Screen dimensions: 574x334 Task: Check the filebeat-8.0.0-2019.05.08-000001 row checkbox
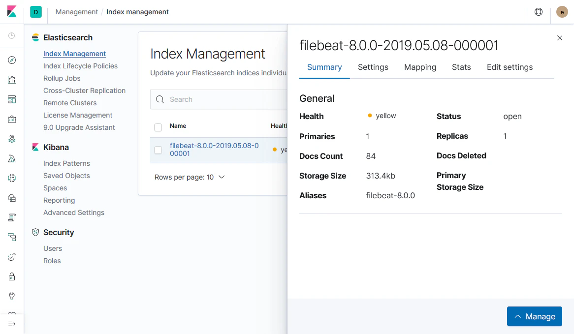[158, 150]
